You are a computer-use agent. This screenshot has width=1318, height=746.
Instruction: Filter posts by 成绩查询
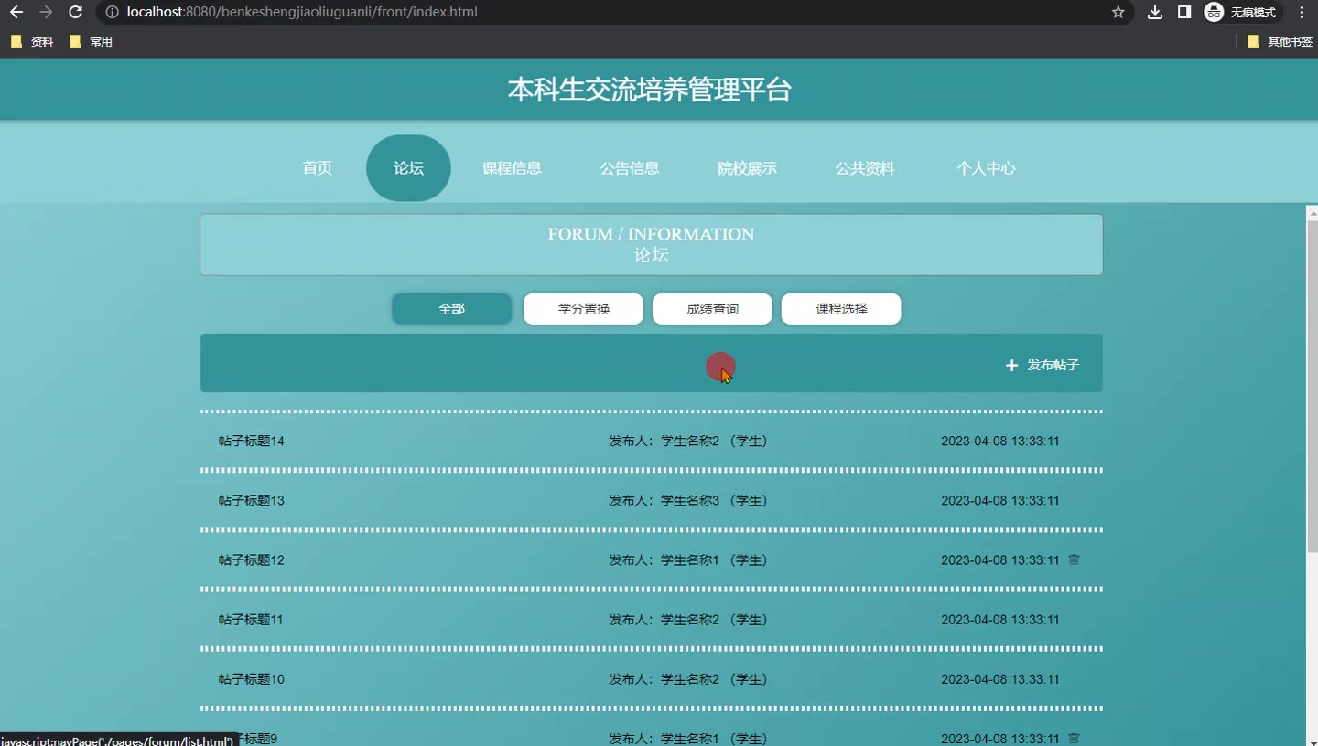(x=712, y=309)
